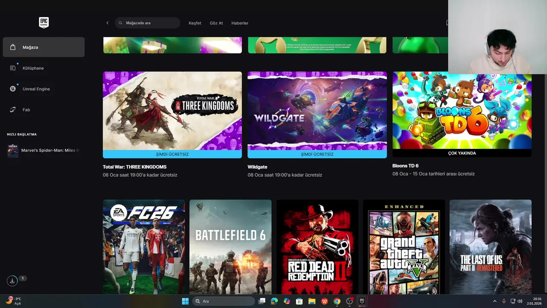Click the Mağaza shopping bag icon
Screen dimensions: 547x308
point(13,47)
